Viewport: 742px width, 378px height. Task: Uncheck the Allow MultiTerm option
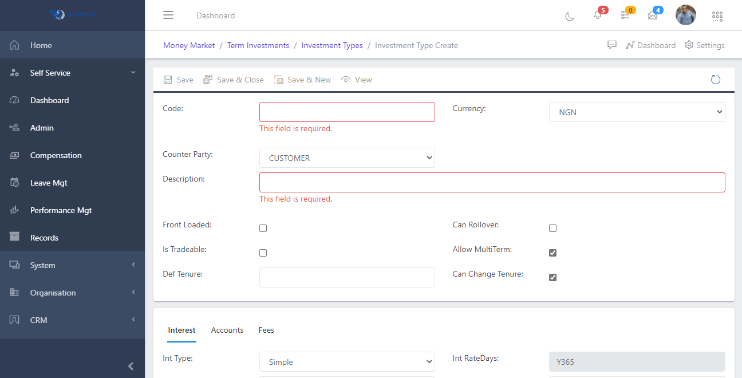click(552, 253)
